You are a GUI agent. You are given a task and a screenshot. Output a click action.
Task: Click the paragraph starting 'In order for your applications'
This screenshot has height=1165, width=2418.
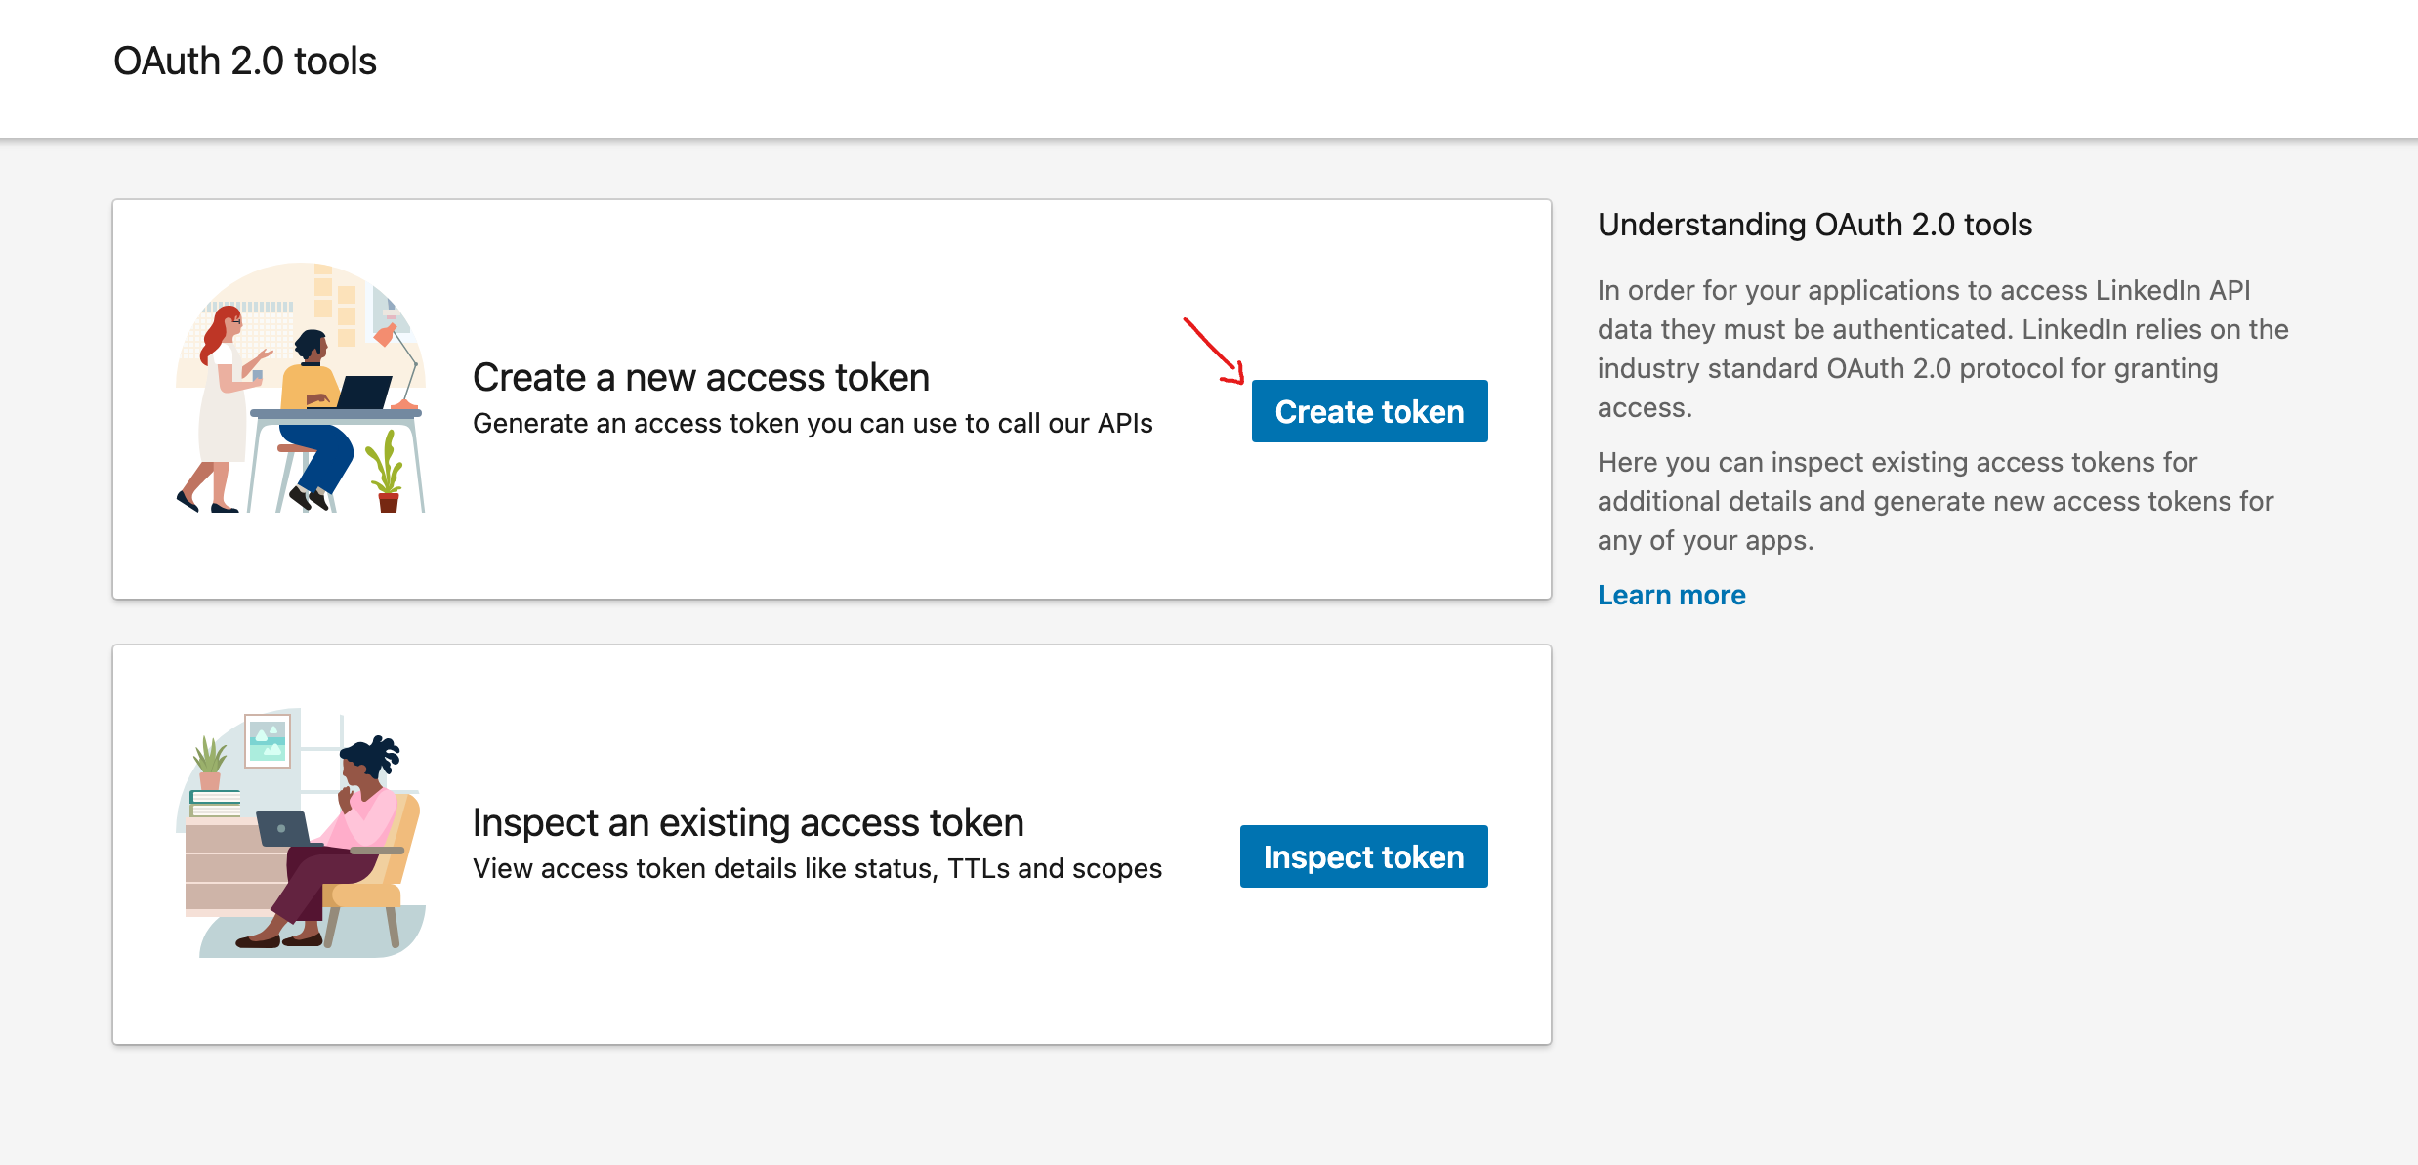click(x=1943, y=349)
